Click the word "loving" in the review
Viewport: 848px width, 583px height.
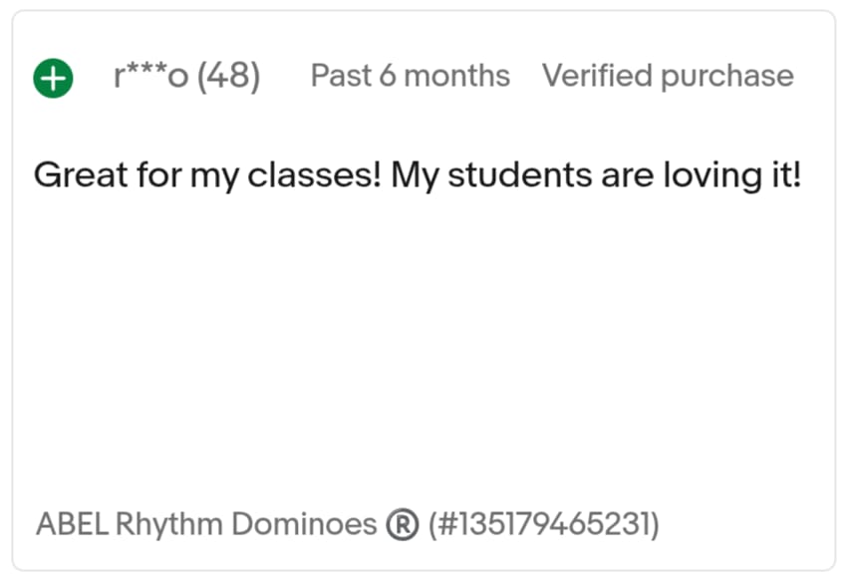coord(713,177)
